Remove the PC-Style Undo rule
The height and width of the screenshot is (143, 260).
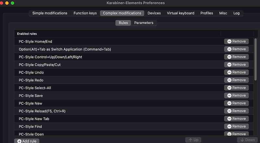(236, 72)
